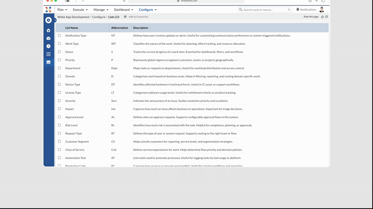Focus the Search cards or menus field
The height and width of the screenshot is (209, 373).
point(265,10)
